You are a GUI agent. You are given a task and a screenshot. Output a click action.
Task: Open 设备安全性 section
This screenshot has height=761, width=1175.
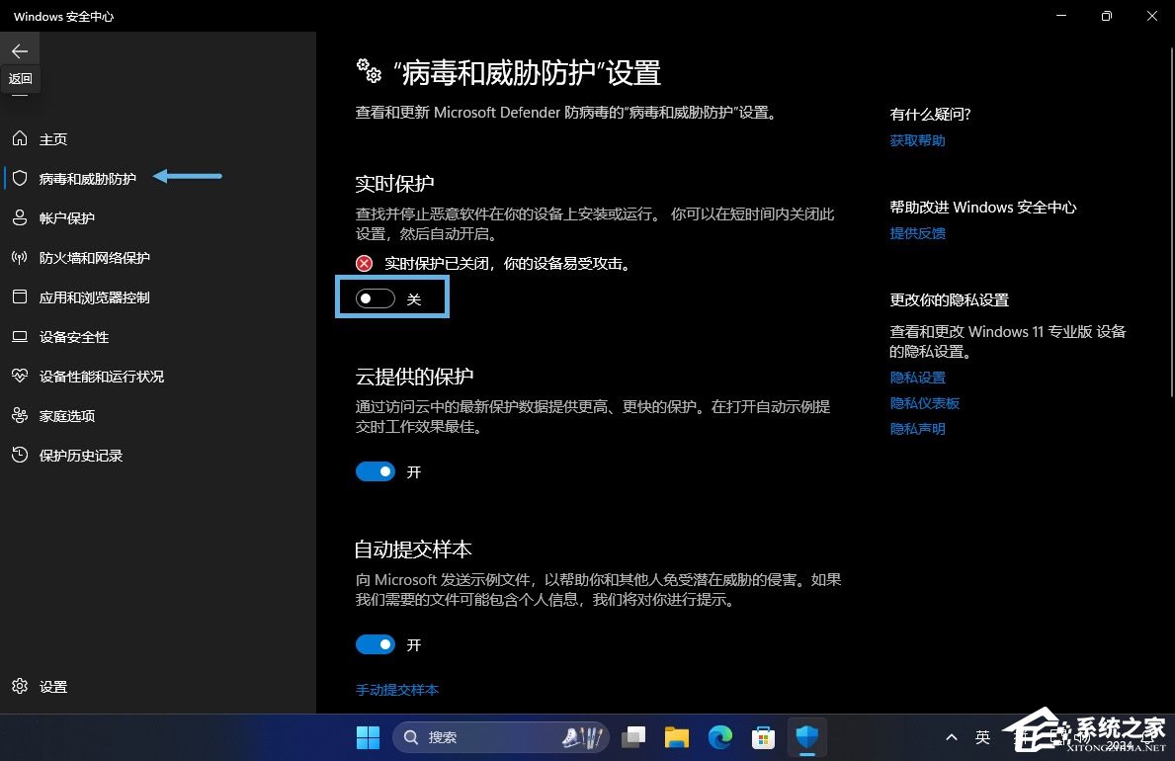(73, 337)
